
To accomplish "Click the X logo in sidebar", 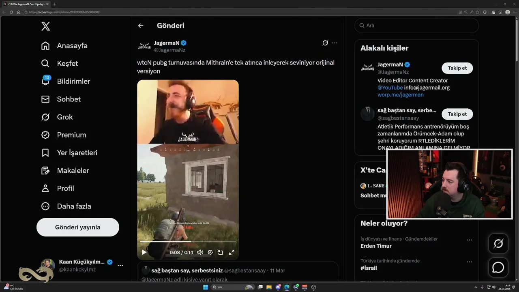I will (x=46, y=27).
